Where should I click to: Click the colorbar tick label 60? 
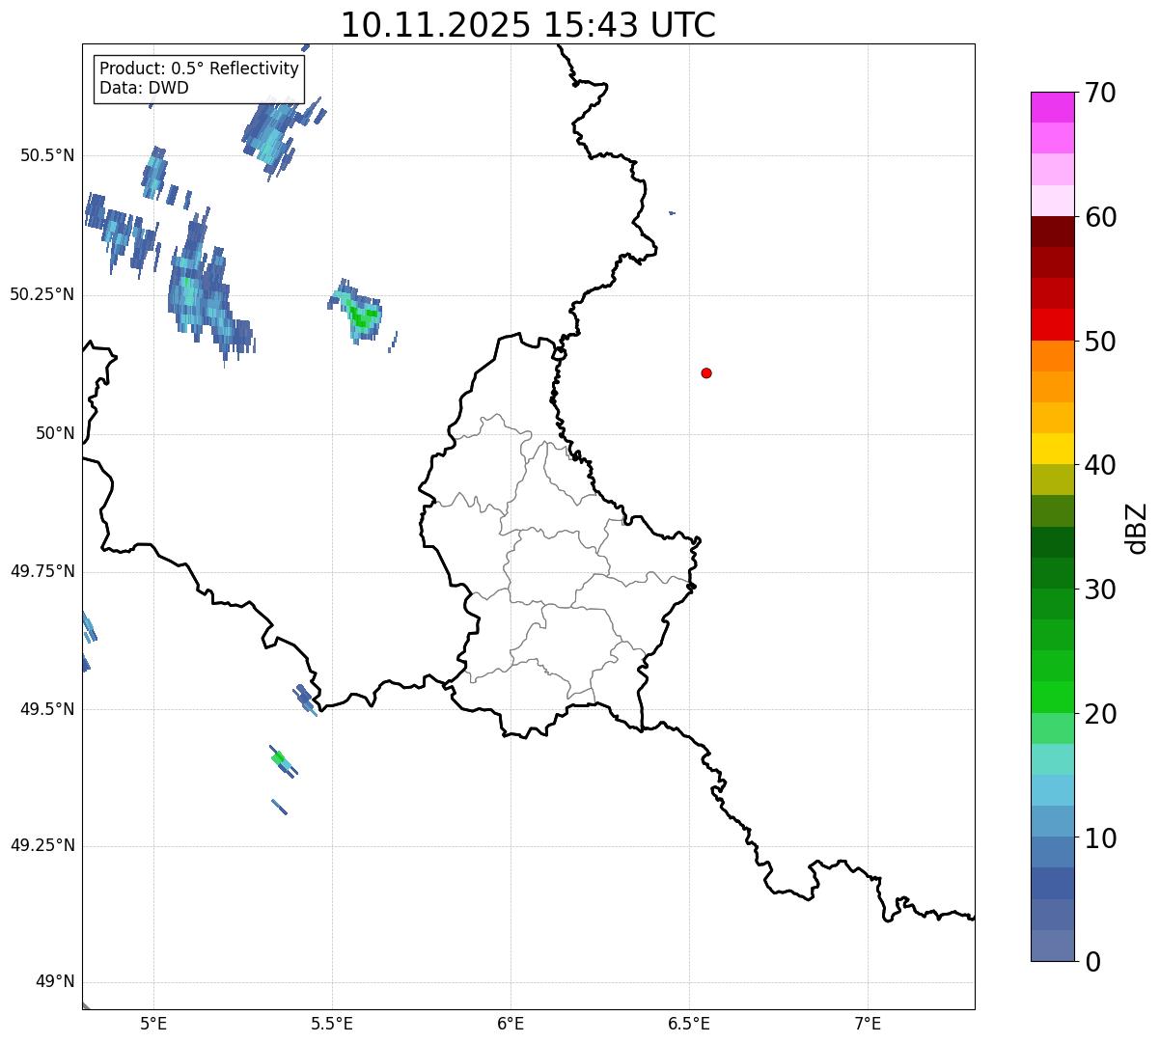click(1100, 217)
